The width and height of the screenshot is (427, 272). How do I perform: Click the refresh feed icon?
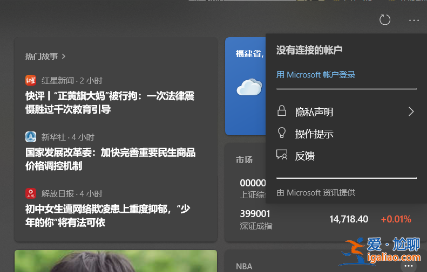(385, 20)
